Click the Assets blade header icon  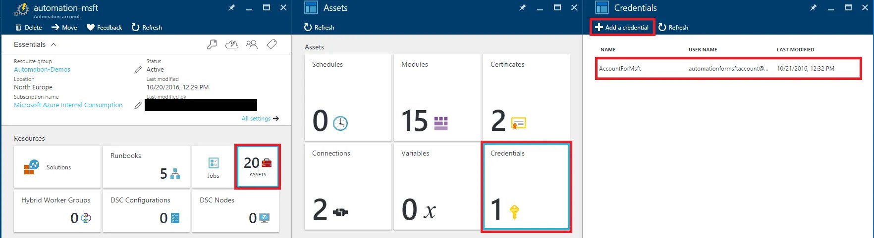pos(311,7)
